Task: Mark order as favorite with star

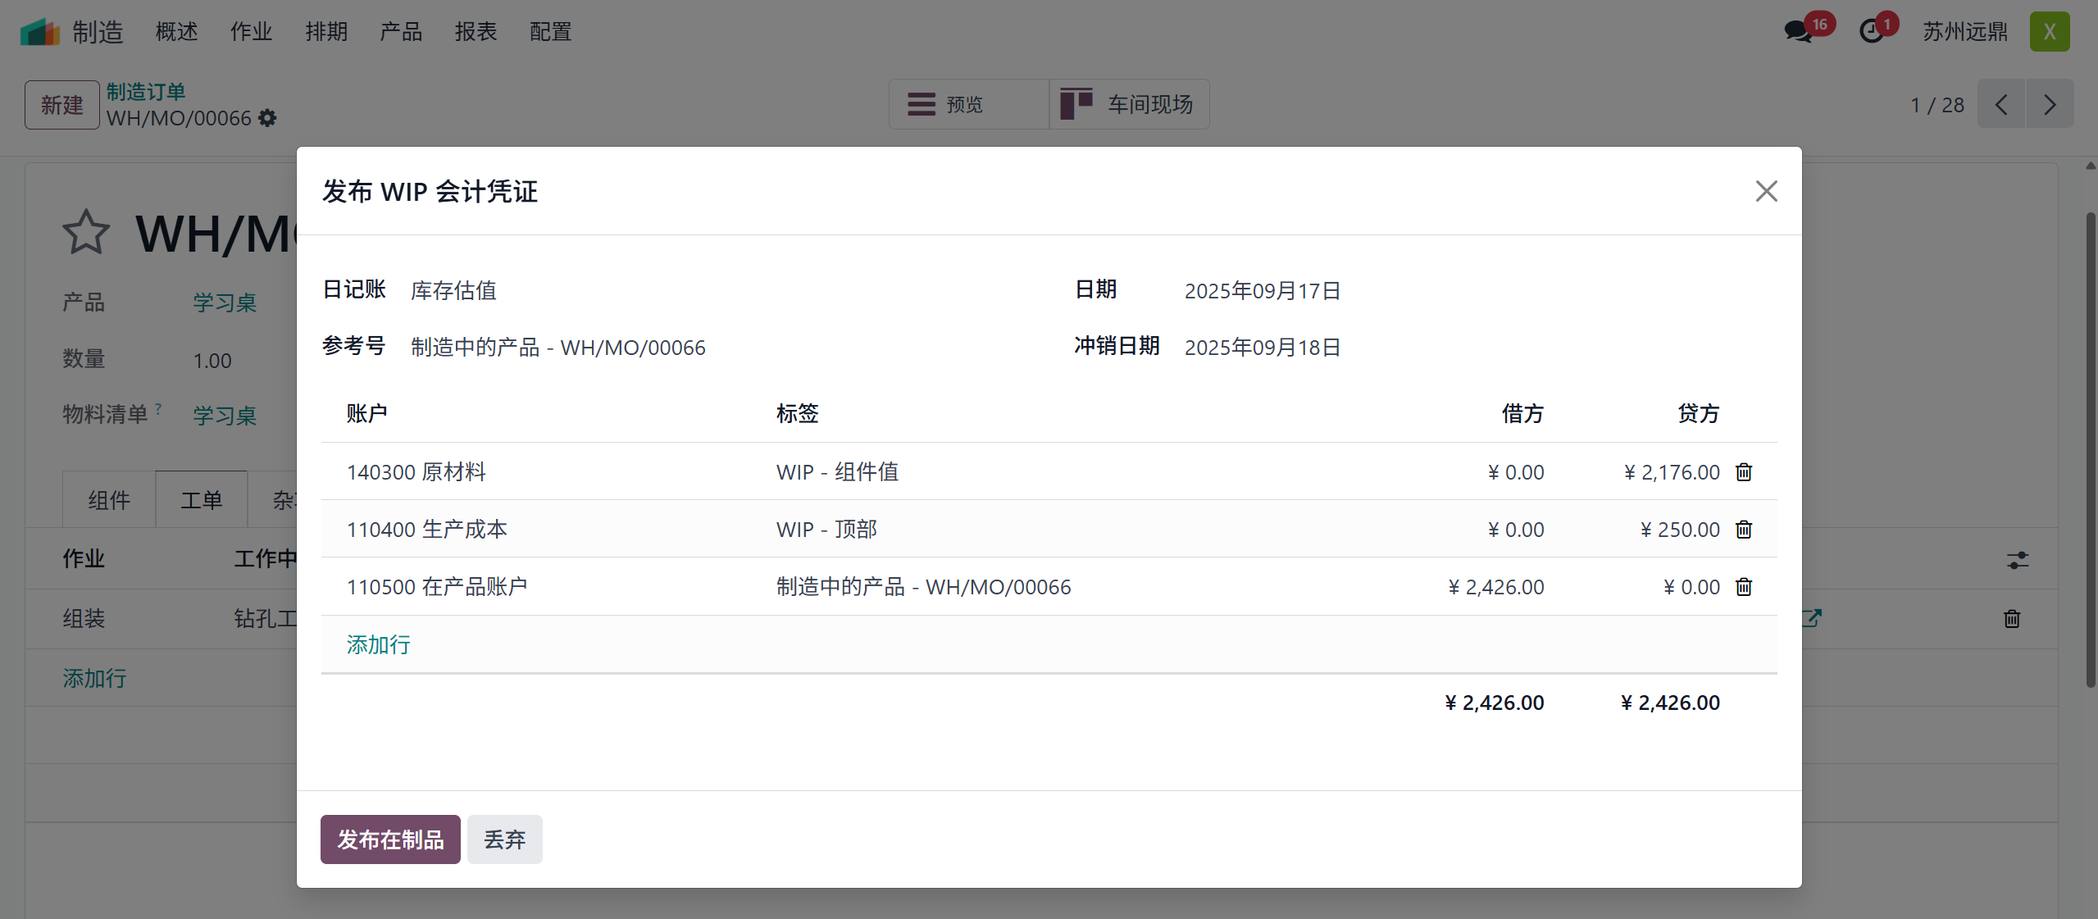Action: pos(85,233)
